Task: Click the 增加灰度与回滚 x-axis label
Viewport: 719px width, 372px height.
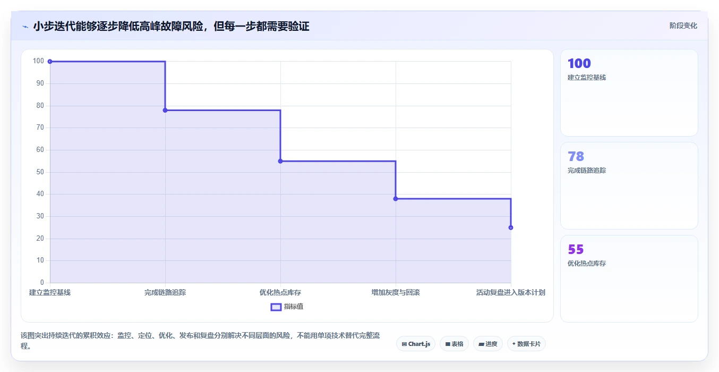Action: (396, 292)
